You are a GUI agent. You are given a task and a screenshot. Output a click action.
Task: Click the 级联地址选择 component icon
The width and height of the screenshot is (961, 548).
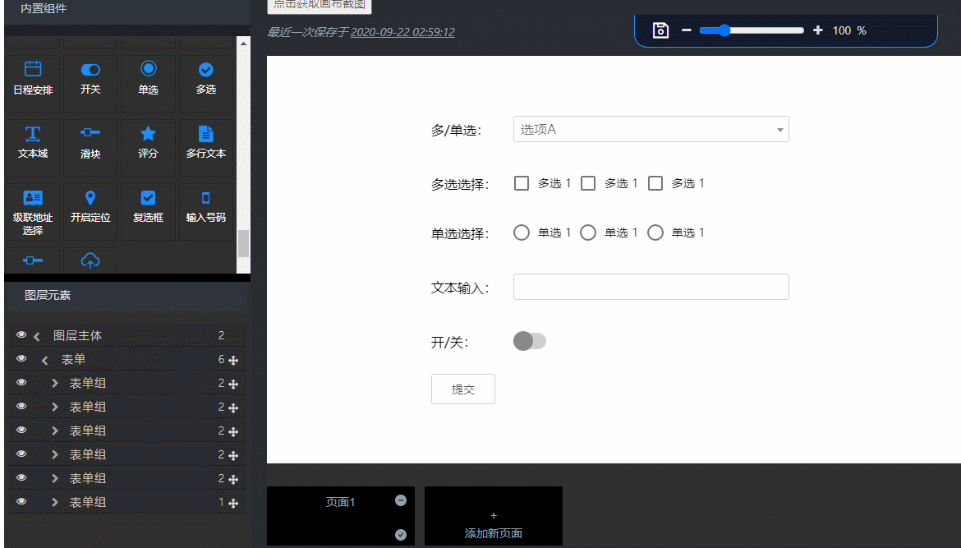[33, 198]
